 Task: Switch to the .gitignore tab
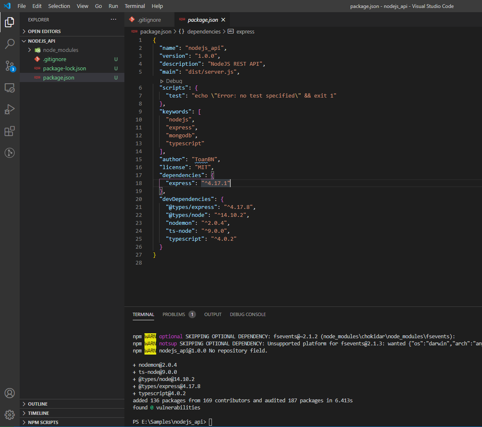coord(149,19)
